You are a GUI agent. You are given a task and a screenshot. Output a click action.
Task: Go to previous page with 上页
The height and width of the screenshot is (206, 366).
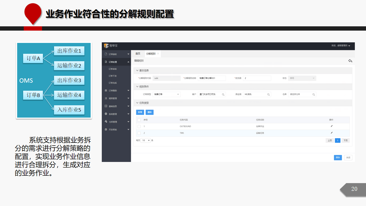tap(330, 140)
